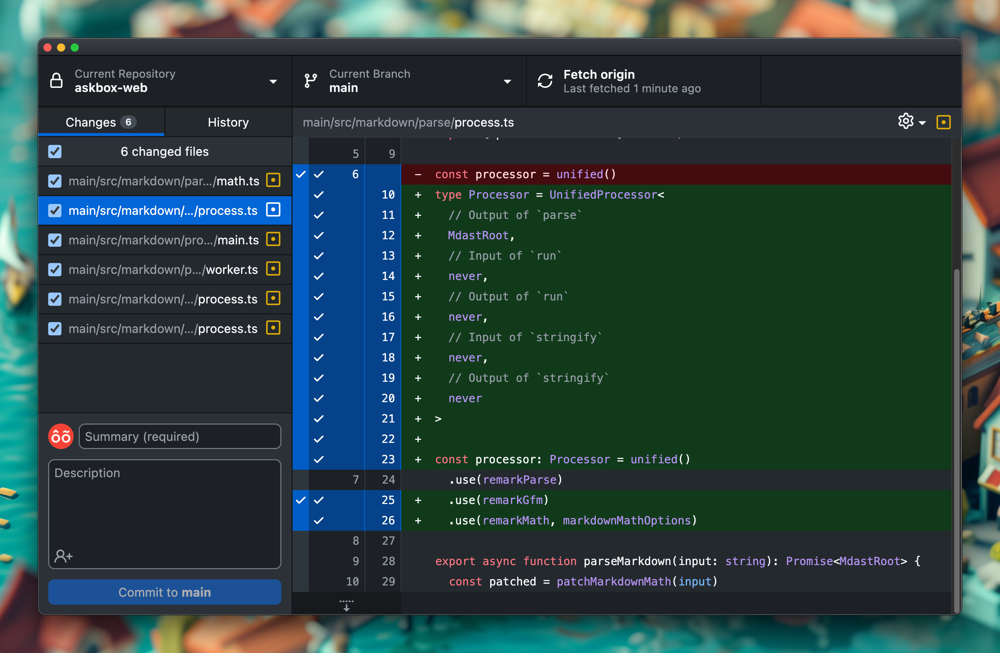Click the Description text area
The image size is (1000, 653).
pyautogui.click(x=165, y=514)
